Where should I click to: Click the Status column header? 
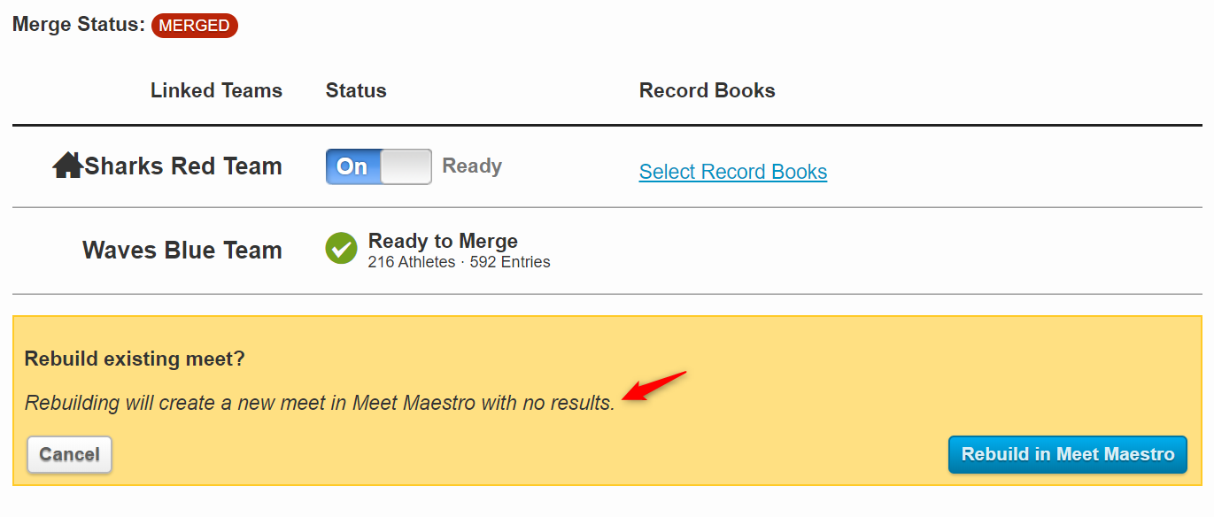(356, 90)
